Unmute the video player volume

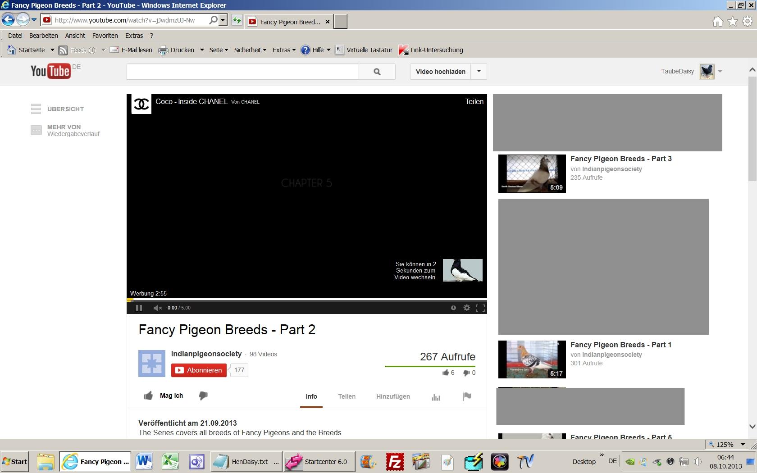point(157,308)
